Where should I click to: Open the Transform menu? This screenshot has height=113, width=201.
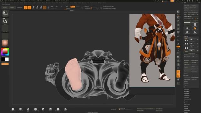(x=94, y=3)
